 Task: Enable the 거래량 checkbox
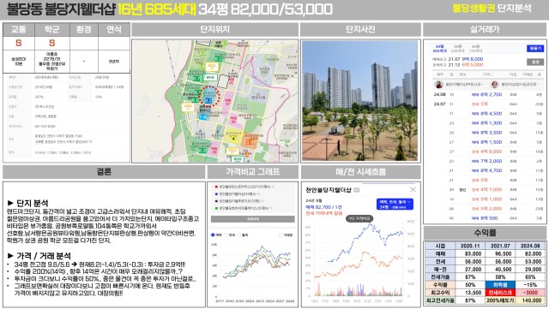point(281,235)
